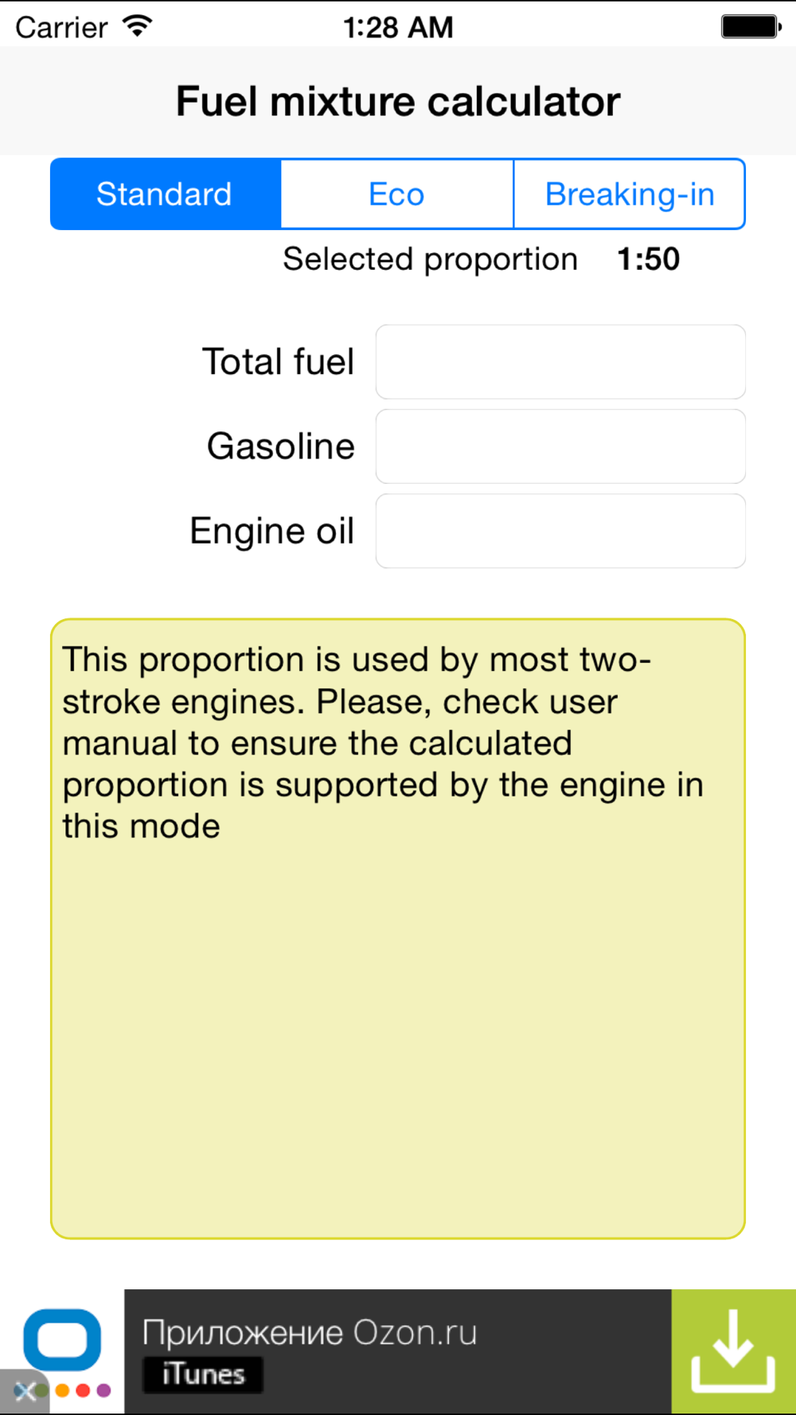Dismiss the ad using the small X
The image size is (796, 1415).
pyautogui.click(x=24, y=1391)
